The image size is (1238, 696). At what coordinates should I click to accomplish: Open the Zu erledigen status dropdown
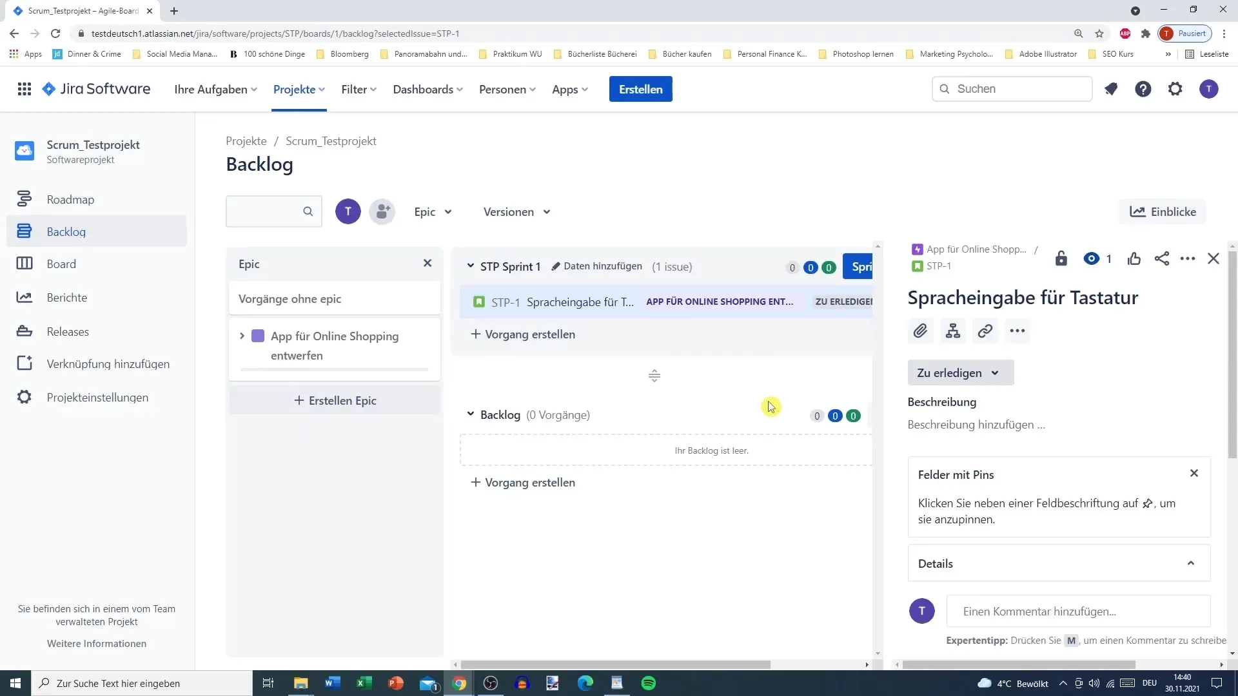(961, 372)
